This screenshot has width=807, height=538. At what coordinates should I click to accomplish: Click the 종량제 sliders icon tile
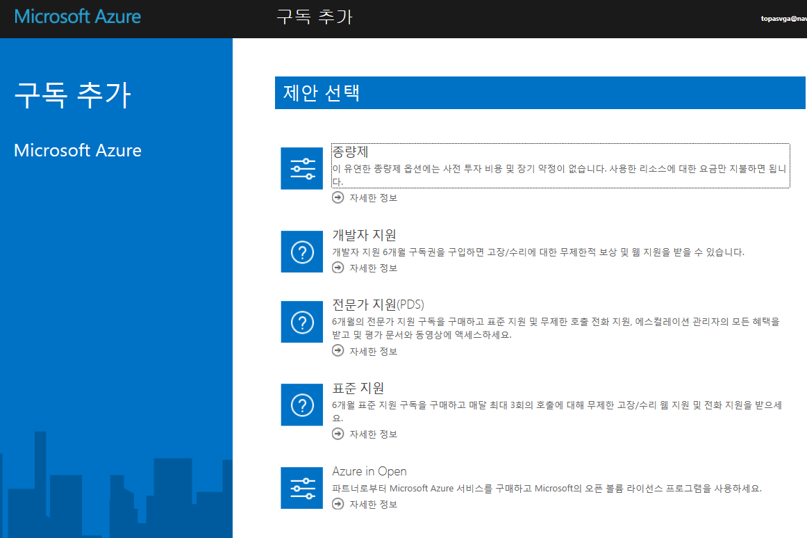click(x=301, y=168)
